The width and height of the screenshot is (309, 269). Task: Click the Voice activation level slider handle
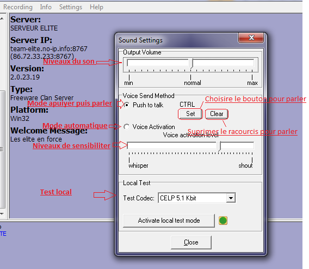tap(219, 146)
